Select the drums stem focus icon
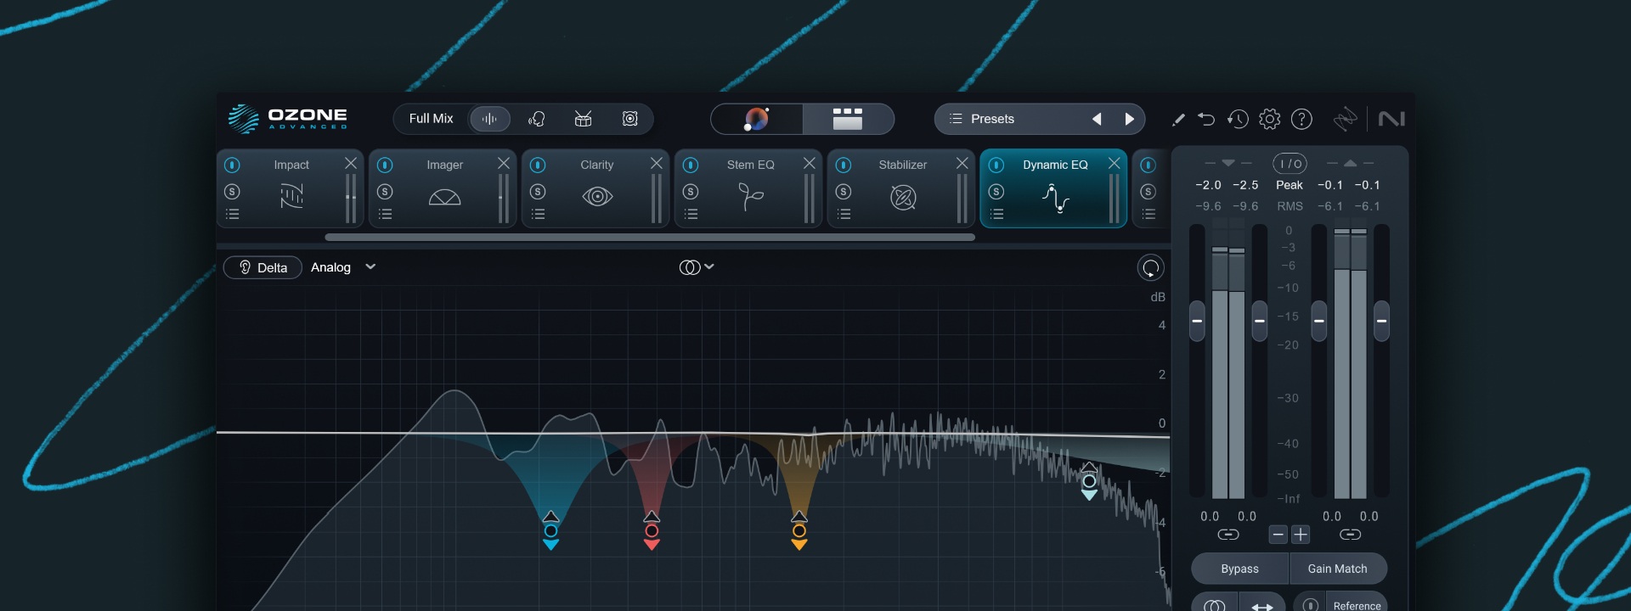 click(x=583, y=119)
